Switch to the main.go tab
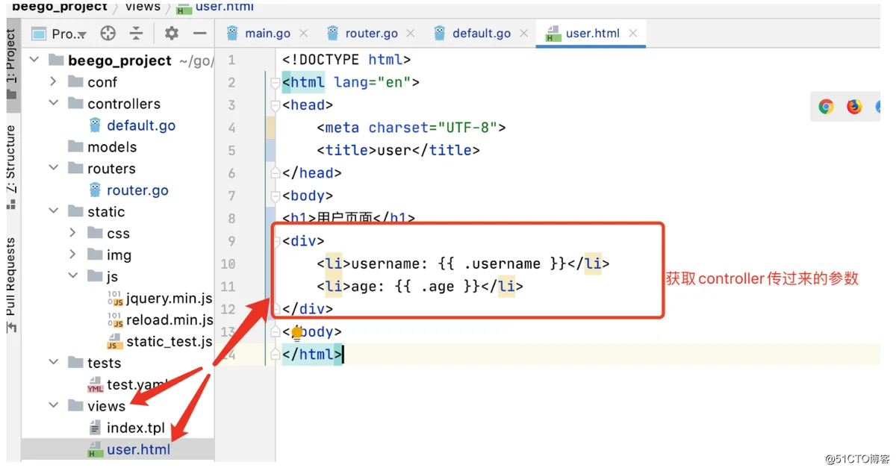Viewport: 896px width, 471px height. pyautogui.click(x=267, y=34)
